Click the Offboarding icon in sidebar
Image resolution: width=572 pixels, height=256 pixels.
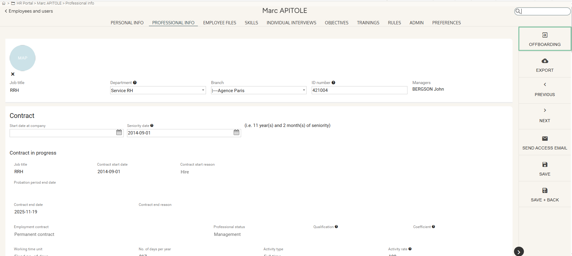545,35
